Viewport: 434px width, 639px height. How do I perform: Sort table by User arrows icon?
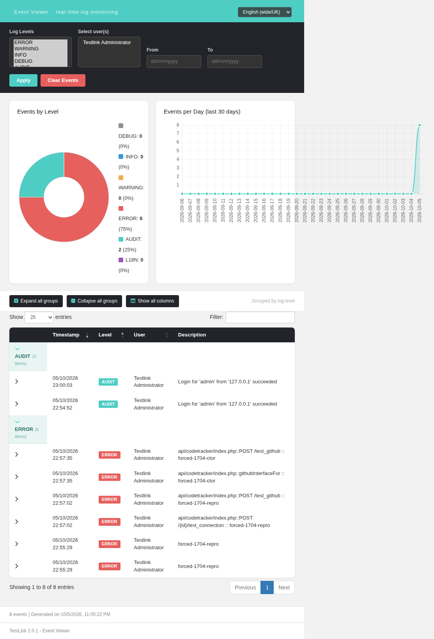tap(167, 335)
